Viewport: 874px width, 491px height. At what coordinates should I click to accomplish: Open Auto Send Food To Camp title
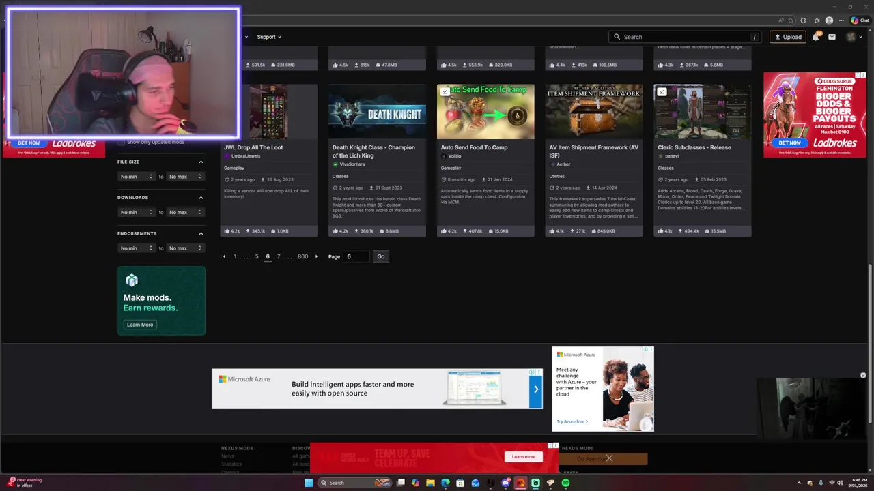[x=474, y=147]
